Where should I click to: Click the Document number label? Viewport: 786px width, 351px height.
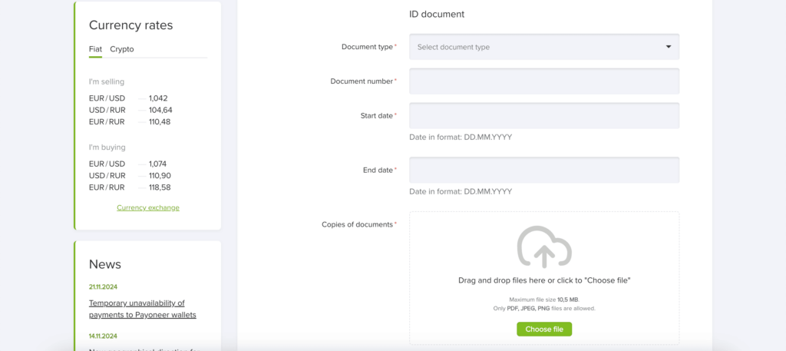362,81
